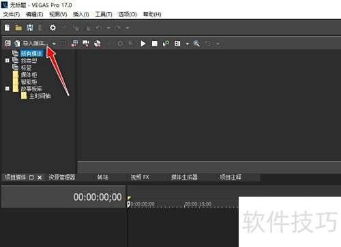The height and width of the screenshot is (247, 341).
Task: Open the views dropdown arrow
Action: coord(188,44)
